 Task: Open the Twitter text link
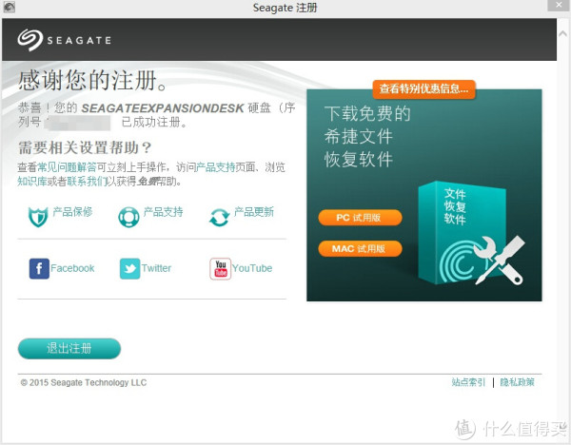coord(156,268)
